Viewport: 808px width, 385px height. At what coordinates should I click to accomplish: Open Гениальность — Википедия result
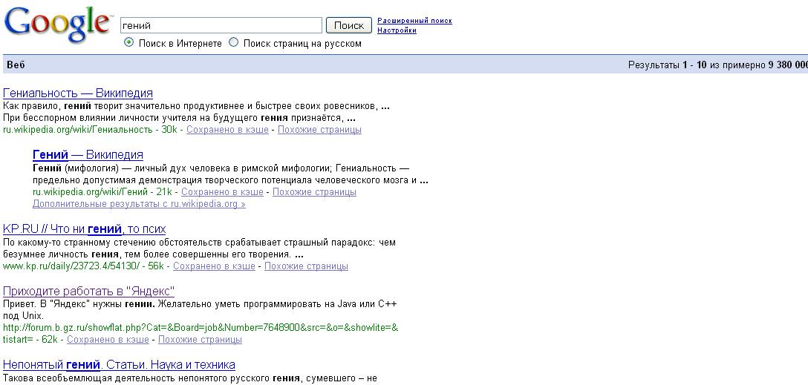78,93
